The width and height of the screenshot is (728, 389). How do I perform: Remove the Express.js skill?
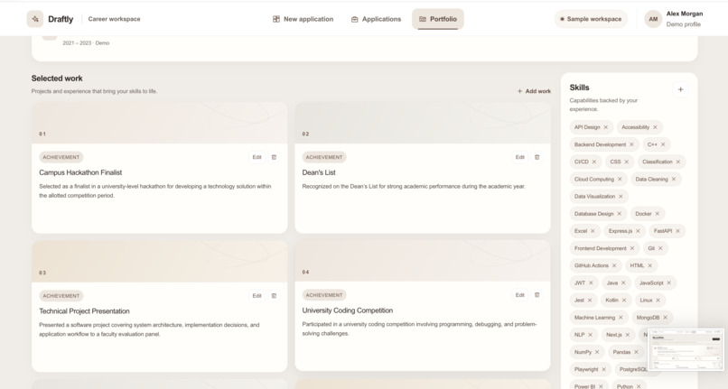click(638, 231)
